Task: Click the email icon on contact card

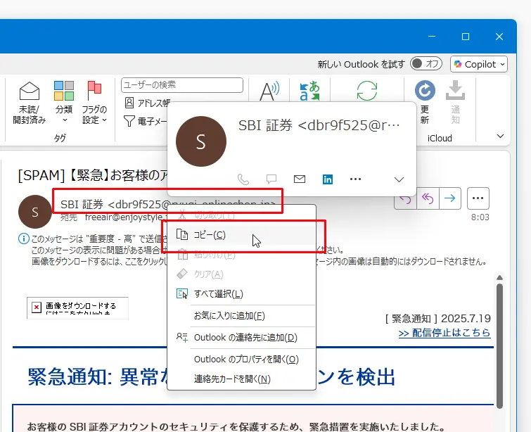Action: pos(300,179)
